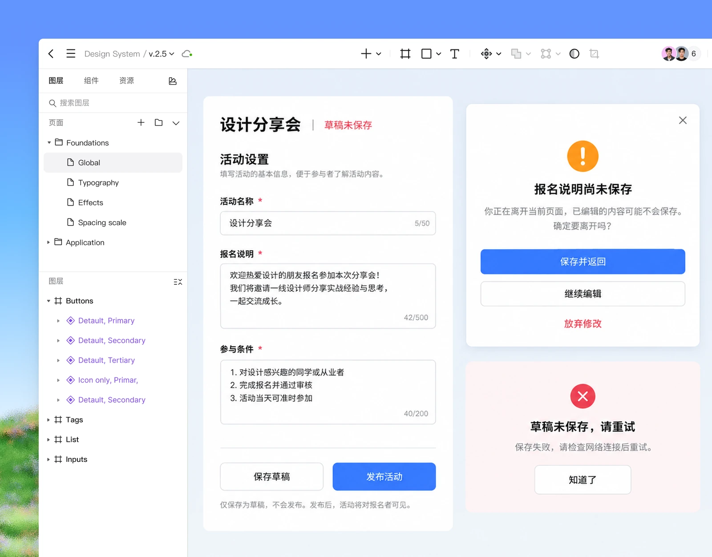Add a new page with plus icon
Screen dimensions: 712x557
coord(141,122)
